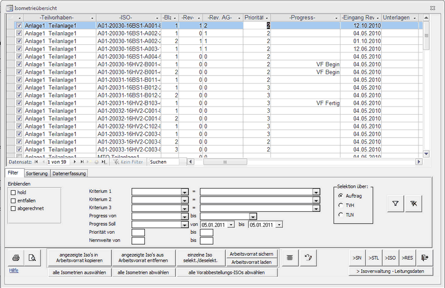Apply filter using the funnel icon

(x=395, y=203)
